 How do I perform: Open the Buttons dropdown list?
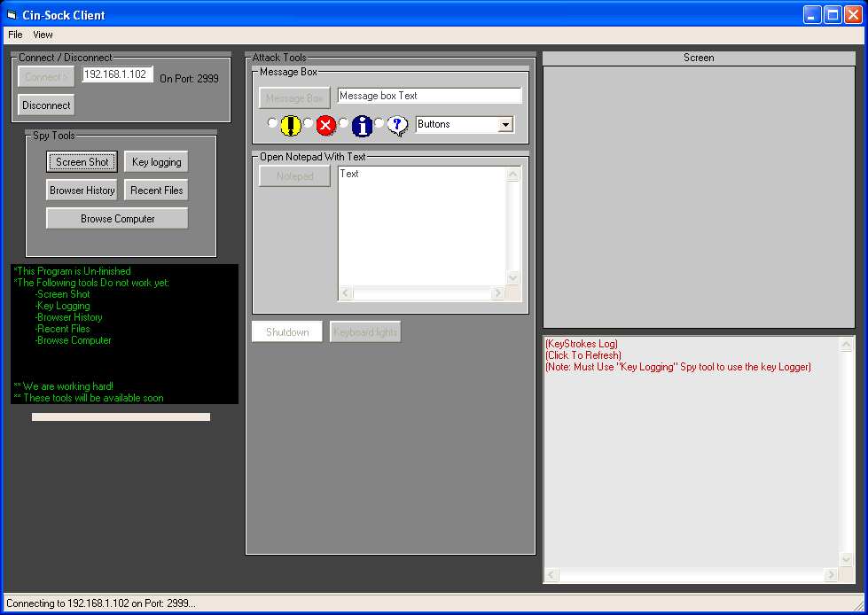pyautogui.click(x=505, y=125)
